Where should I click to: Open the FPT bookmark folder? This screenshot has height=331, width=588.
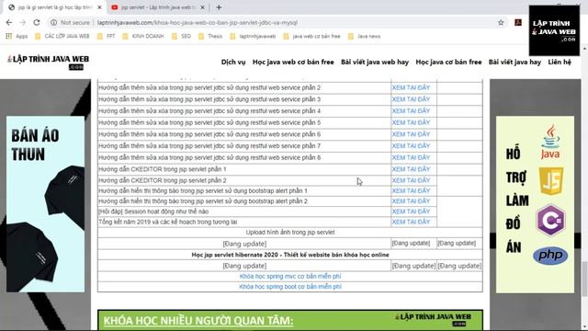coord(107,37)
